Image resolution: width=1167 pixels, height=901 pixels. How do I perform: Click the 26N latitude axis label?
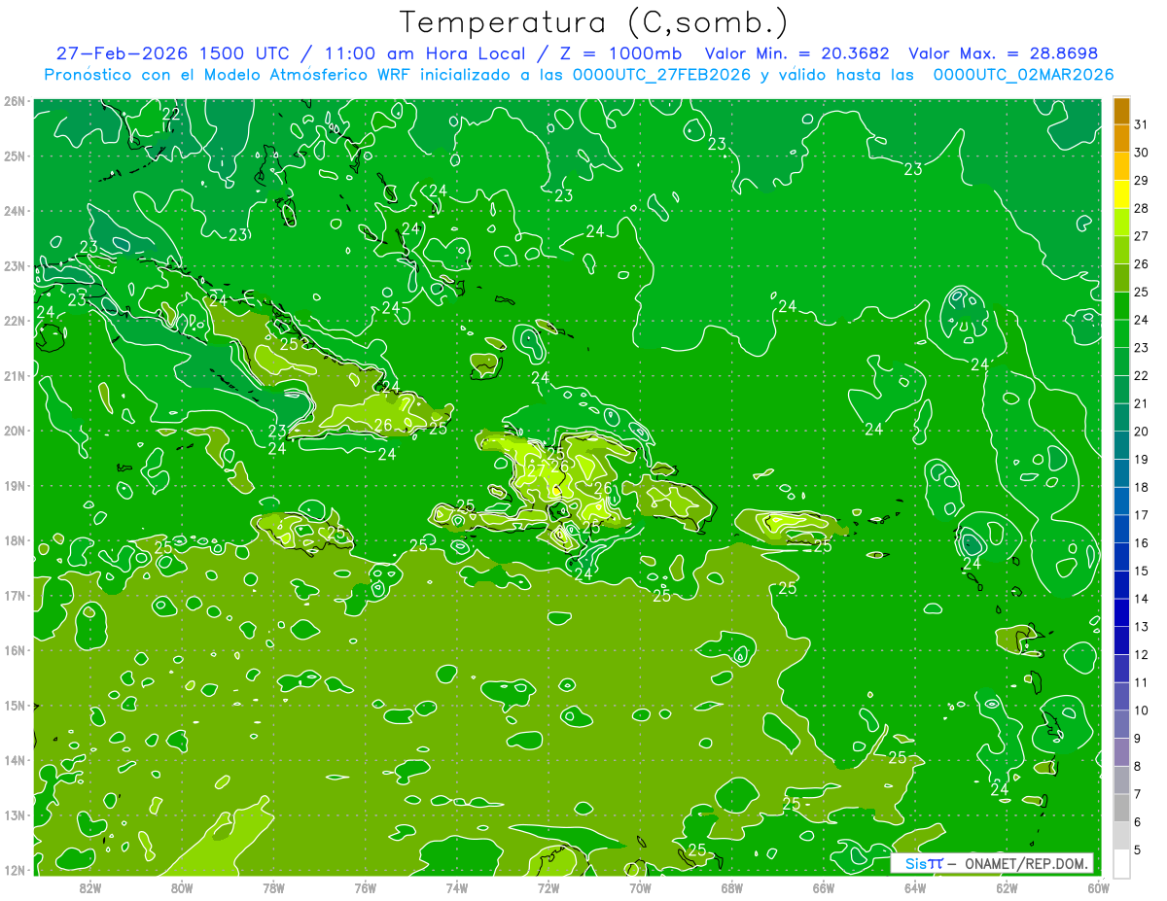[15, 101]
